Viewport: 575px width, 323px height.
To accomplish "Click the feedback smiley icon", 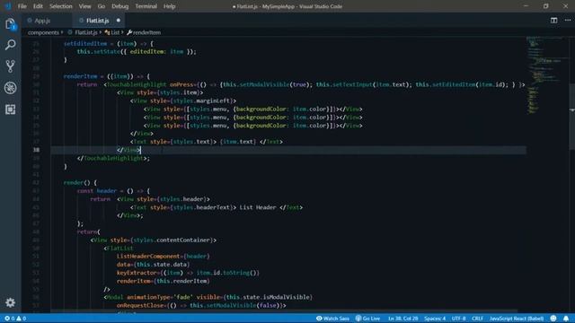I will [x=553, y=319].
